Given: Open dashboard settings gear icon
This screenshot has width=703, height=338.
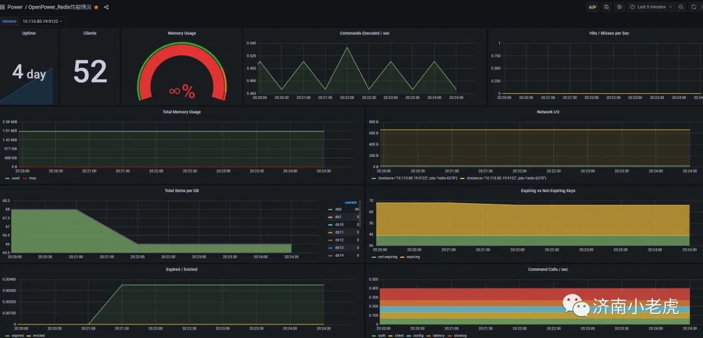Looking at the screenshot, I should click(620, 7).
